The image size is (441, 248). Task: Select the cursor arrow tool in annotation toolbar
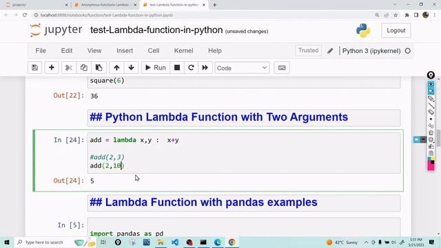coord(431,92)
